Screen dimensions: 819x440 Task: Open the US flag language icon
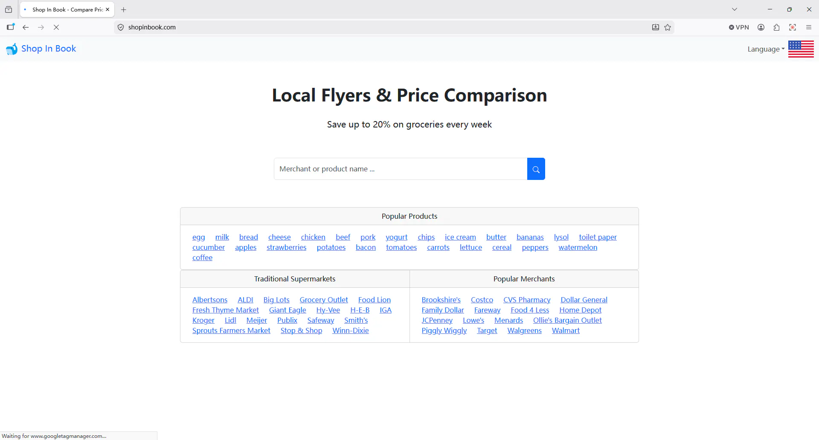coord(801,49)
